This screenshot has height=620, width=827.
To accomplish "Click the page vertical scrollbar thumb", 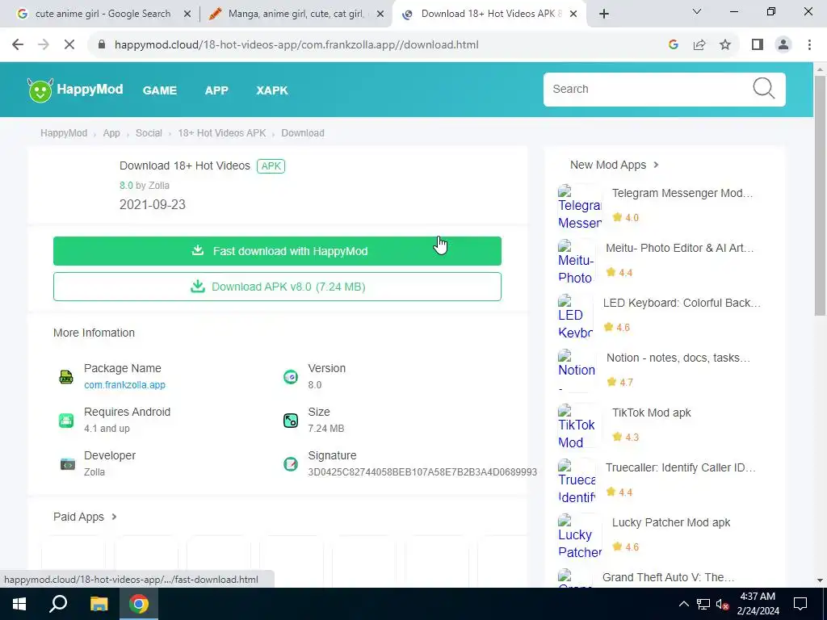I will click(820, 196).
